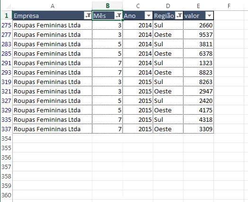
Task: Select row header 1
Action: (6, 16)
